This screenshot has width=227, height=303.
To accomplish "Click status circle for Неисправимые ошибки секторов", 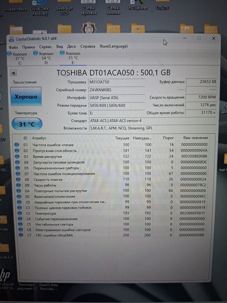I will click(20, 229).
